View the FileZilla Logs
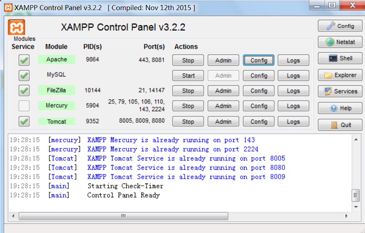 coord(293,91)
